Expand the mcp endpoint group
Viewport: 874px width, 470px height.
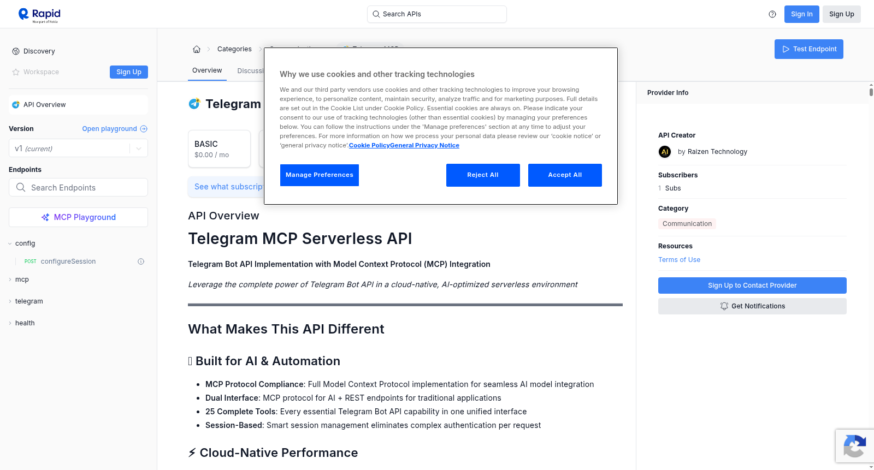[10, 279]
